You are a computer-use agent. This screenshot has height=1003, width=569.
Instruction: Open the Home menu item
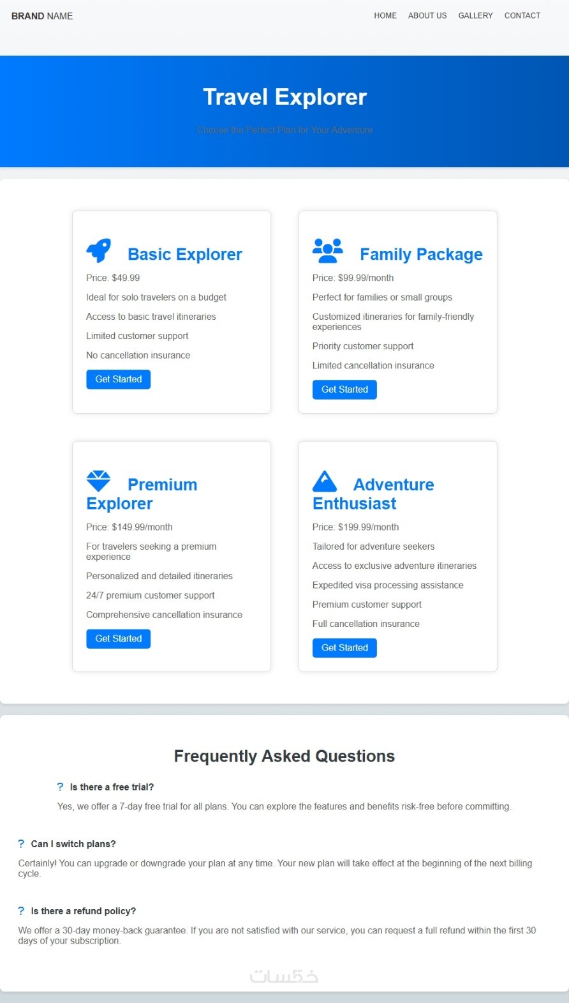385,15
